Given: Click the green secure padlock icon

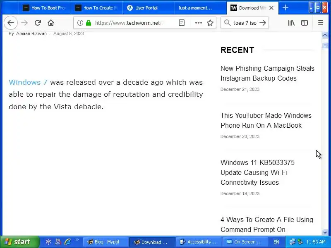Looking at the screenshot, I should coord(89,23).
